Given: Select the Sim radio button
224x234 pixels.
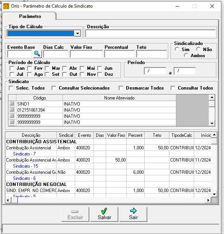Looking at the screenshot, I should click(177, 49).
